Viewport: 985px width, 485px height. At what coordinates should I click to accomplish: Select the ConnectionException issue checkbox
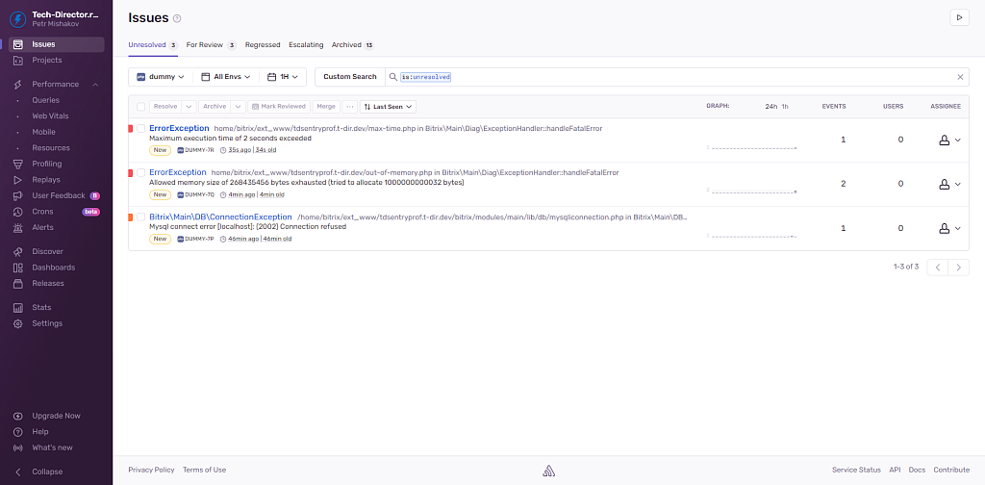[140, 217]
